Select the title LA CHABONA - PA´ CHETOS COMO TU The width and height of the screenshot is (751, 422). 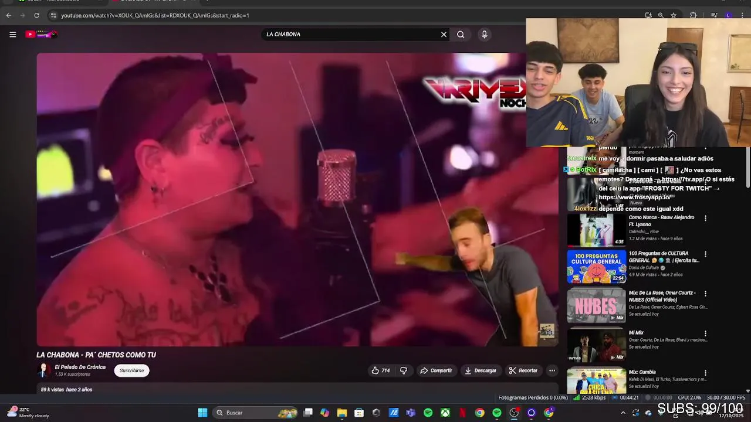[96, 355]
